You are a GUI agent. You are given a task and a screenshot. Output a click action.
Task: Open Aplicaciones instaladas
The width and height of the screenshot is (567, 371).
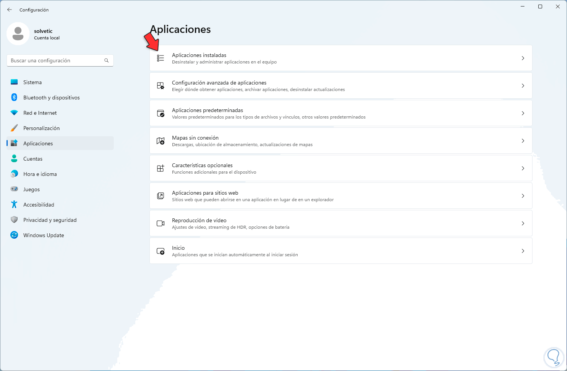tap(341, 58)
